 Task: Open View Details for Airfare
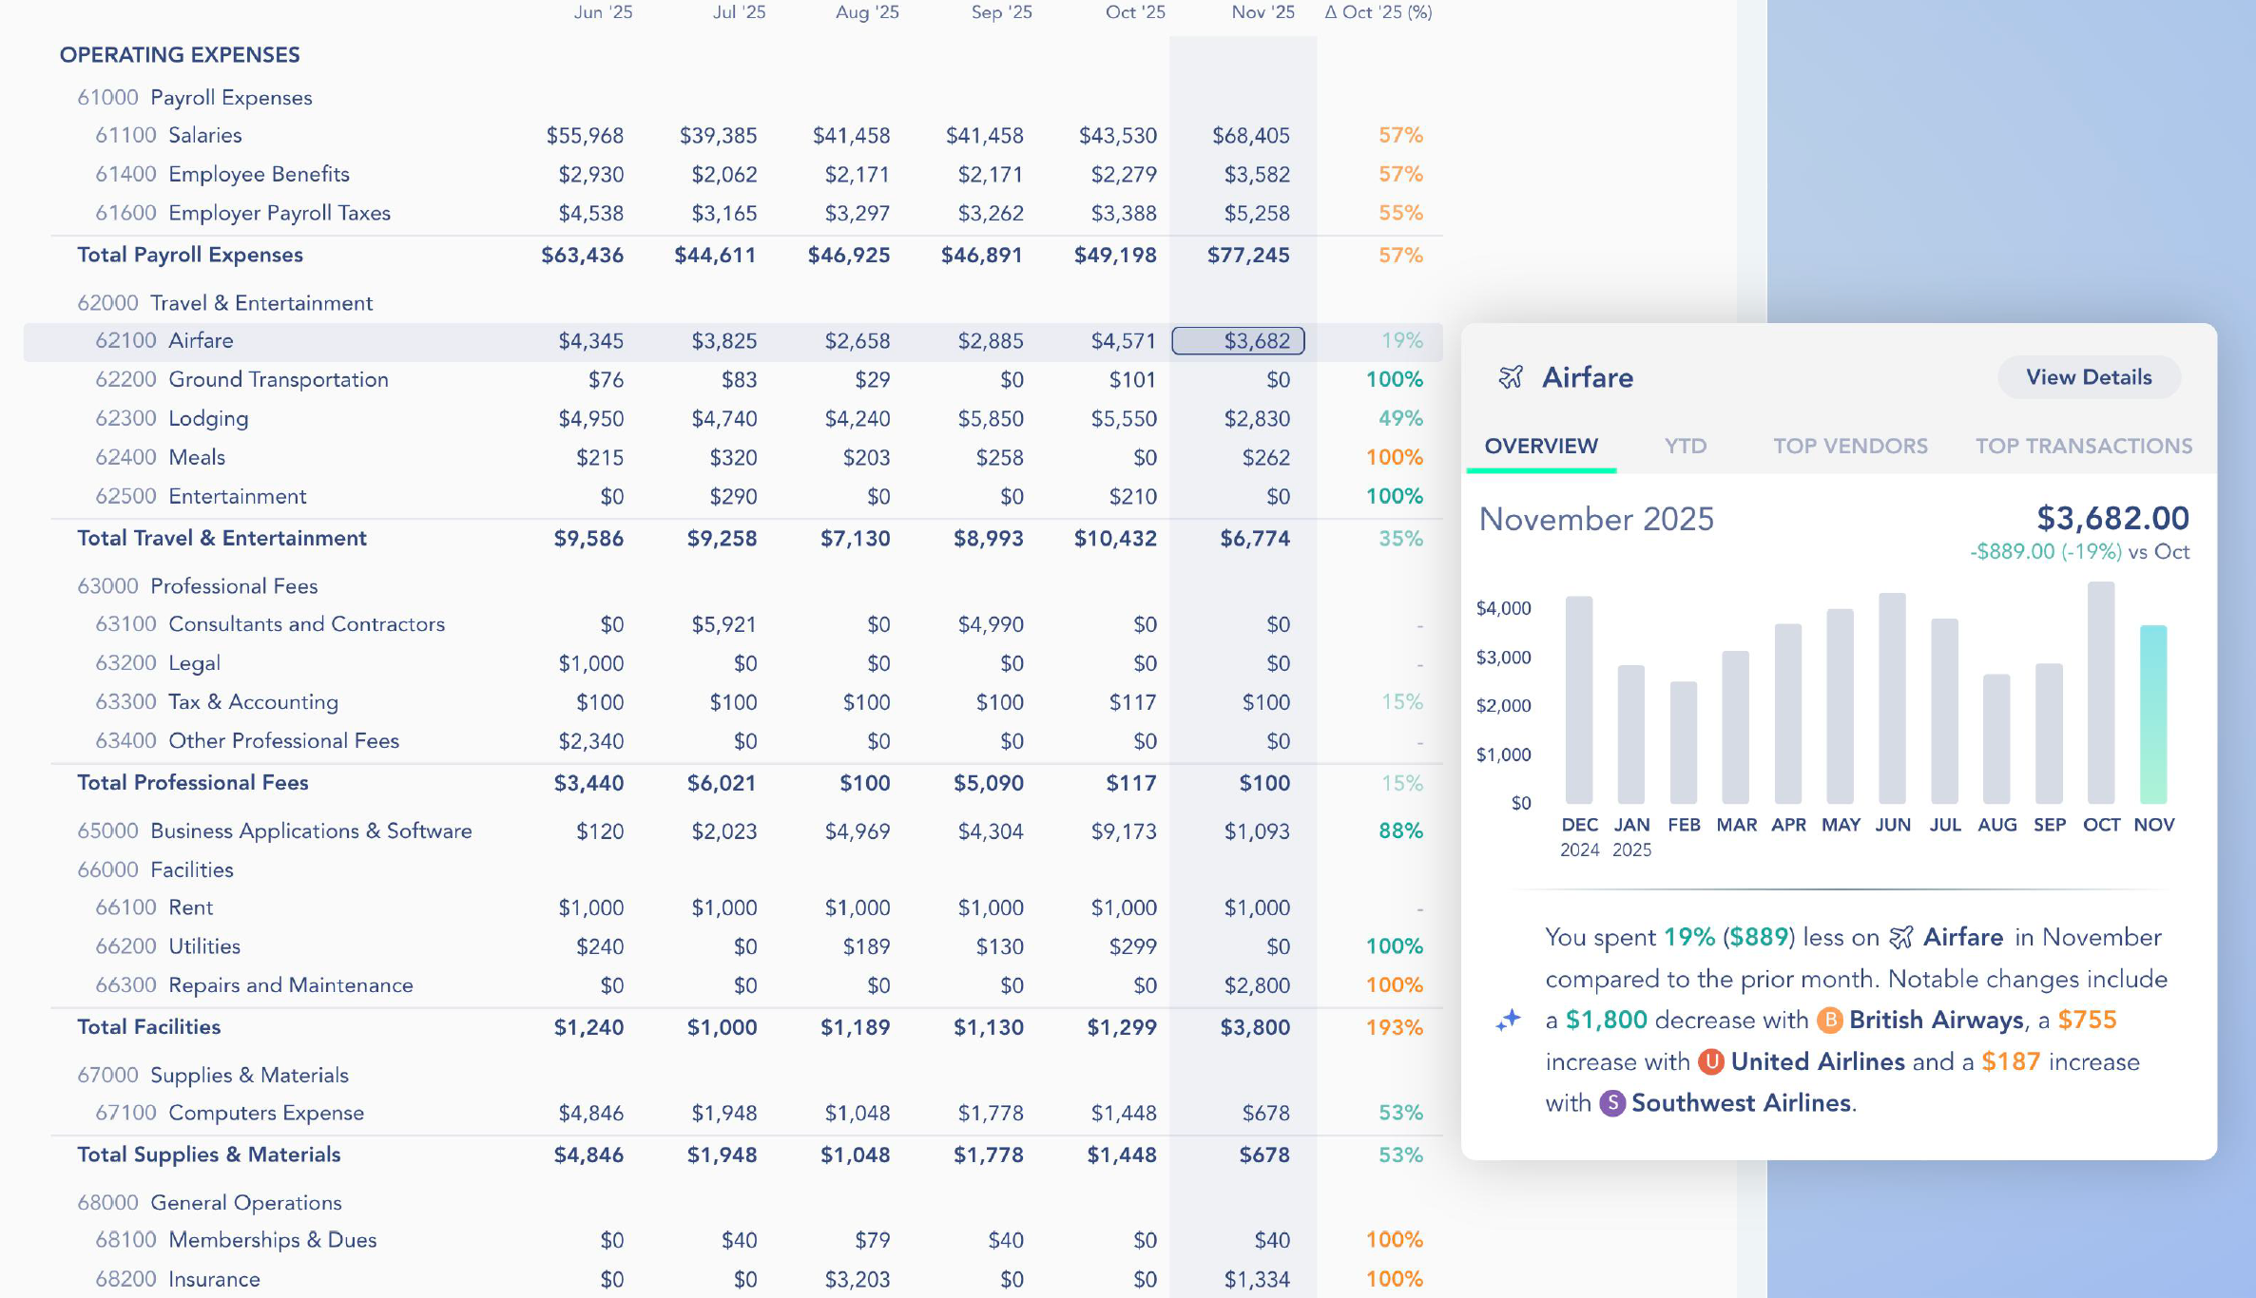coord(2089,377)
